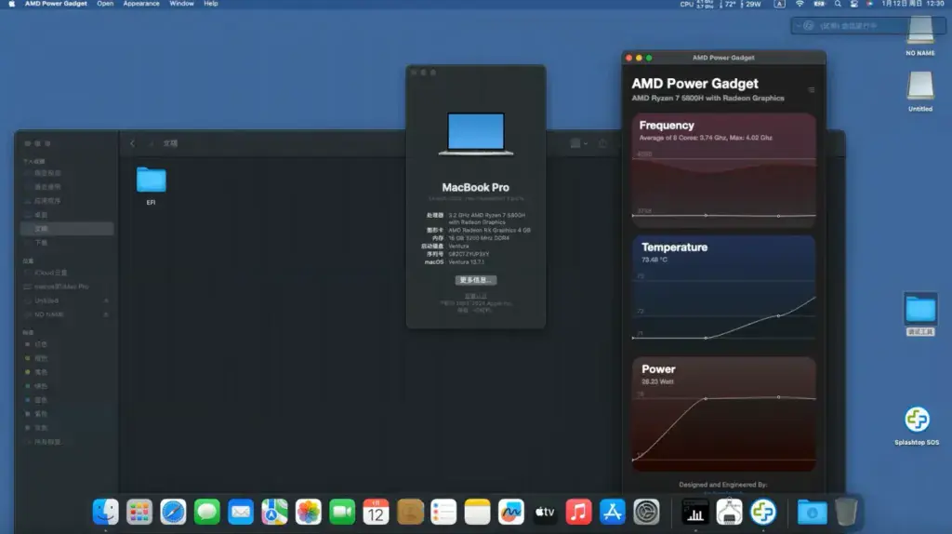Click the Frequency graph panel
952x534 pixels.
click(723, 170)
